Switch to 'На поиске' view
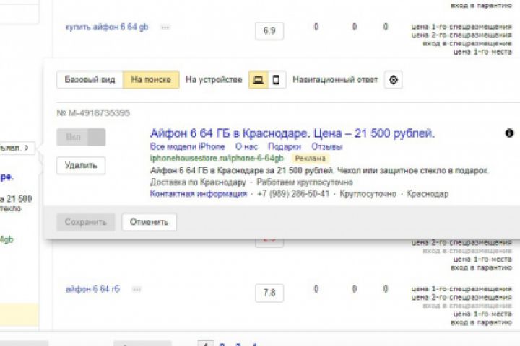520x346 pixels. pos(150,80)
